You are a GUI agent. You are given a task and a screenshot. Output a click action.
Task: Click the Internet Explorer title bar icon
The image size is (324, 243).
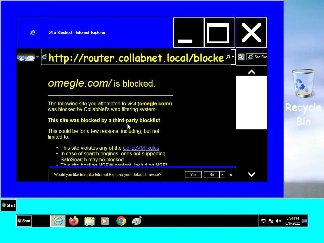pyautogui.click(x=33, y=33)
